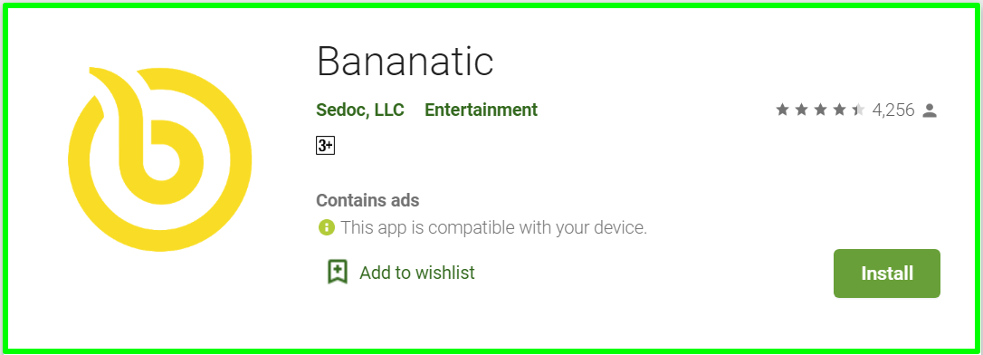Click the green Install button
Image resolution: width=983 pixels, height=355 pixels.
(886, 273)
